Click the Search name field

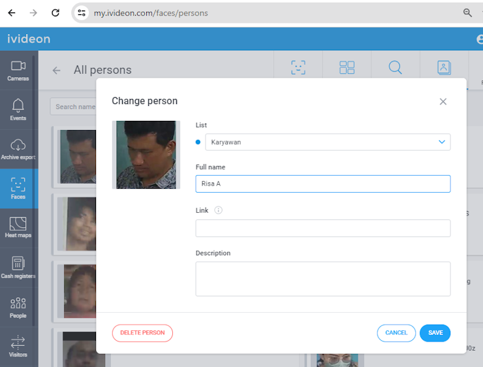[74, 106]
